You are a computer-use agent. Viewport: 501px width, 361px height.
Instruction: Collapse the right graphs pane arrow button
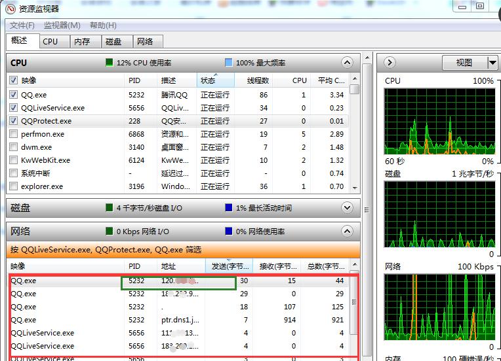pyautogui.click(x=390, y=62)
